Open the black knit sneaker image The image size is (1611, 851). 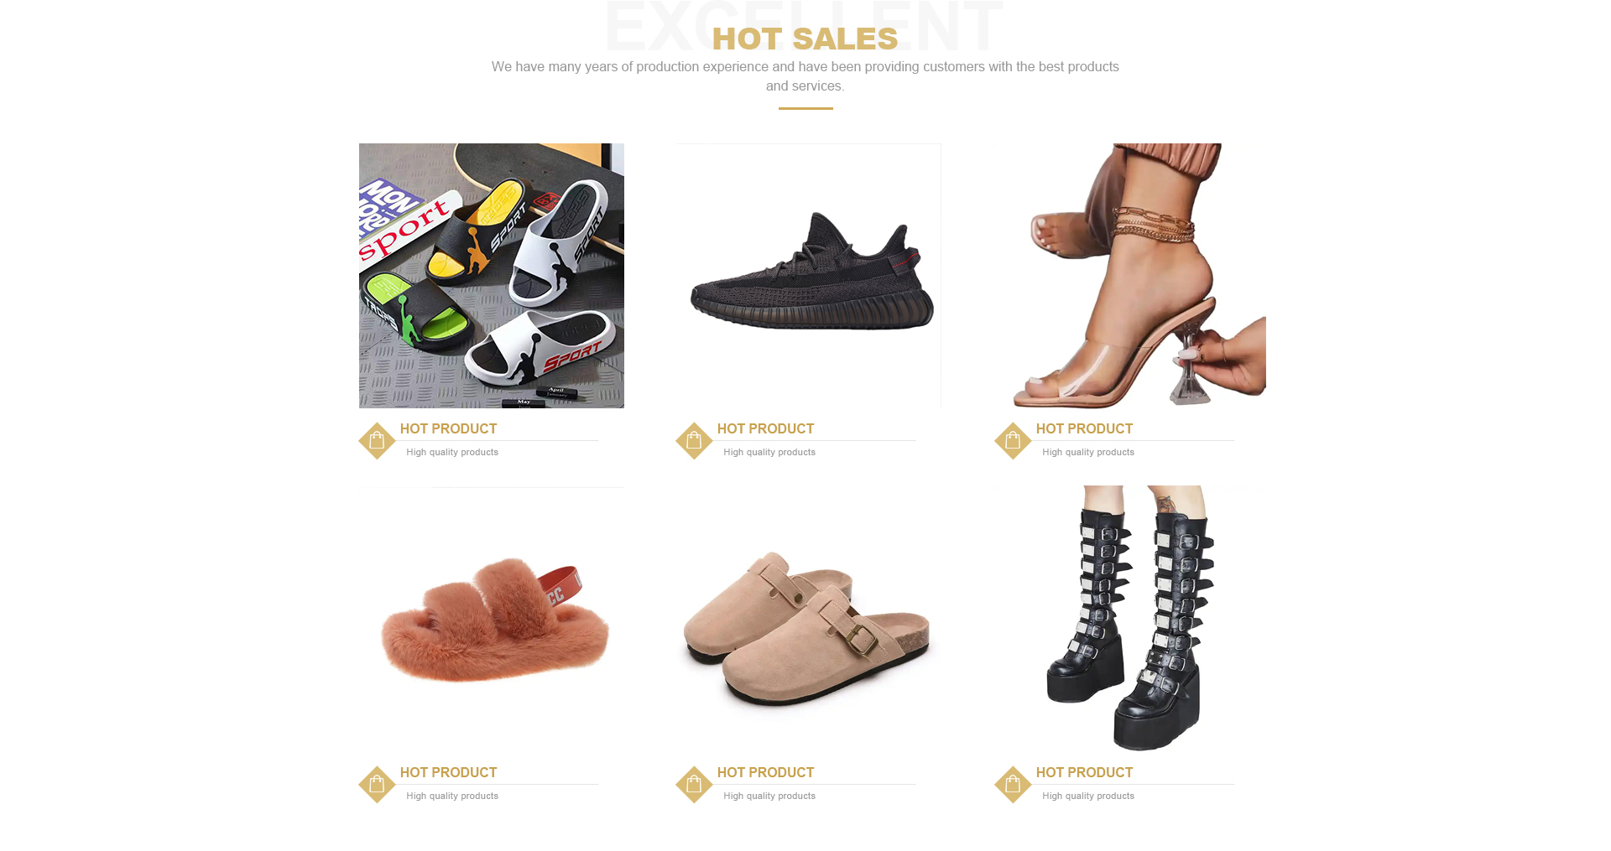809,276
